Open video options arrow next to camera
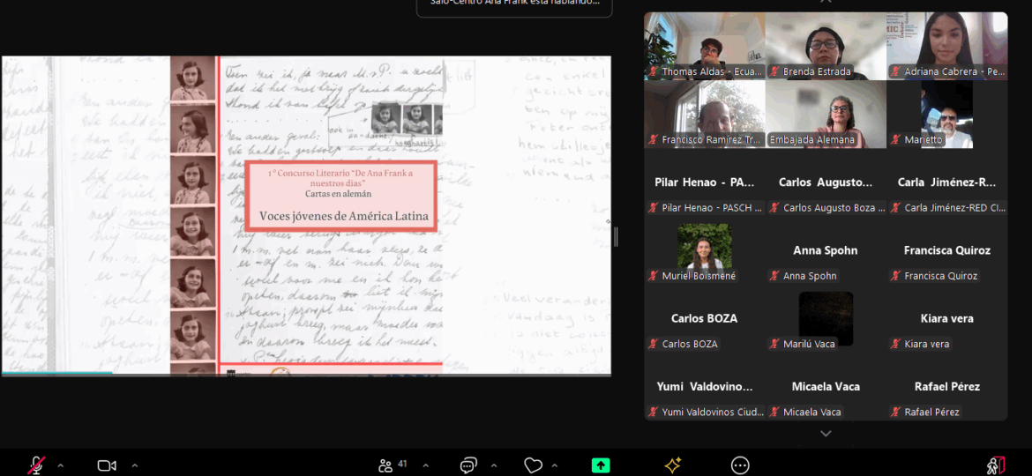 [134, 465]
